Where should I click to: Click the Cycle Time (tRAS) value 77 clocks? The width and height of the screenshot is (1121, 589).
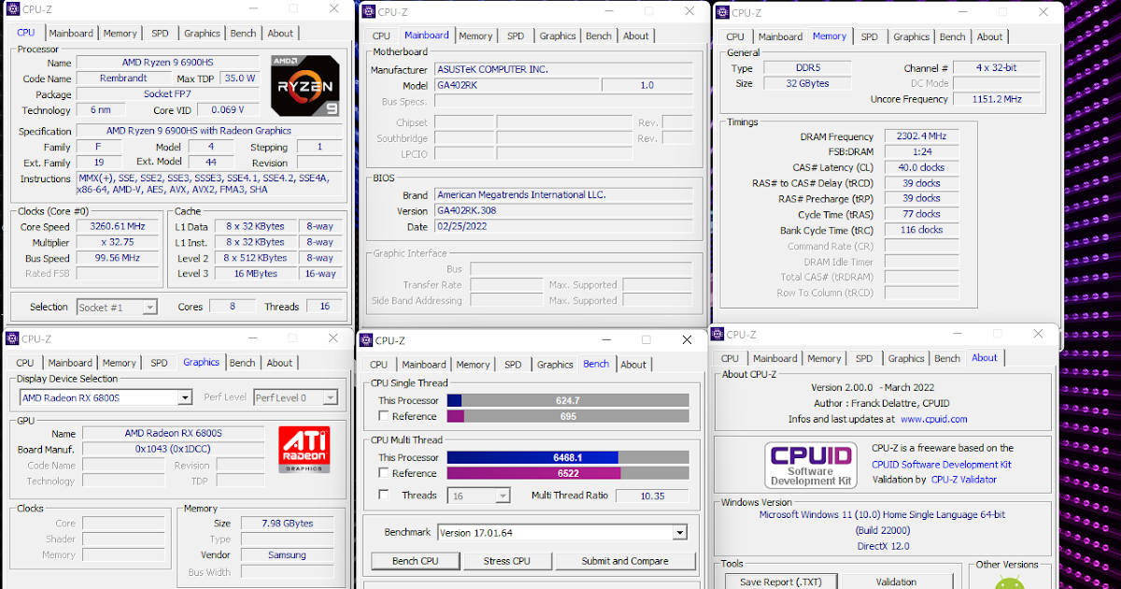click(921, 214)
